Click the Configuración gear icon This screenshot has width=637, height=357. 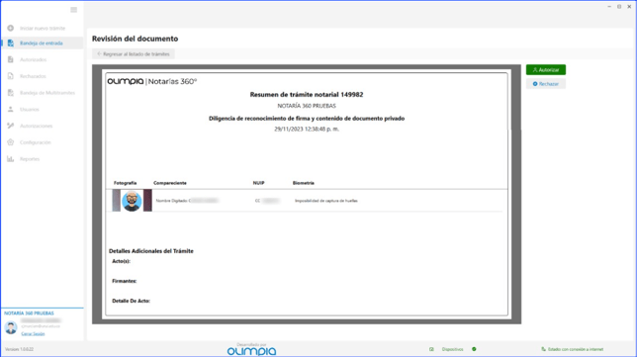coord(11,142)
